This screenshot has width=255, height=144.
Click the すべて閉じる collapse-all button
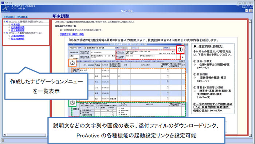[x=21, y=17]
